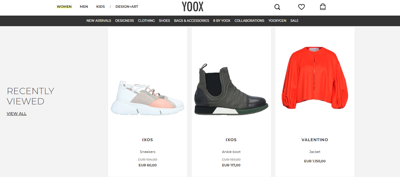Open the search magnifier icon
Screen dimensions: 400x177
(277, 7)
